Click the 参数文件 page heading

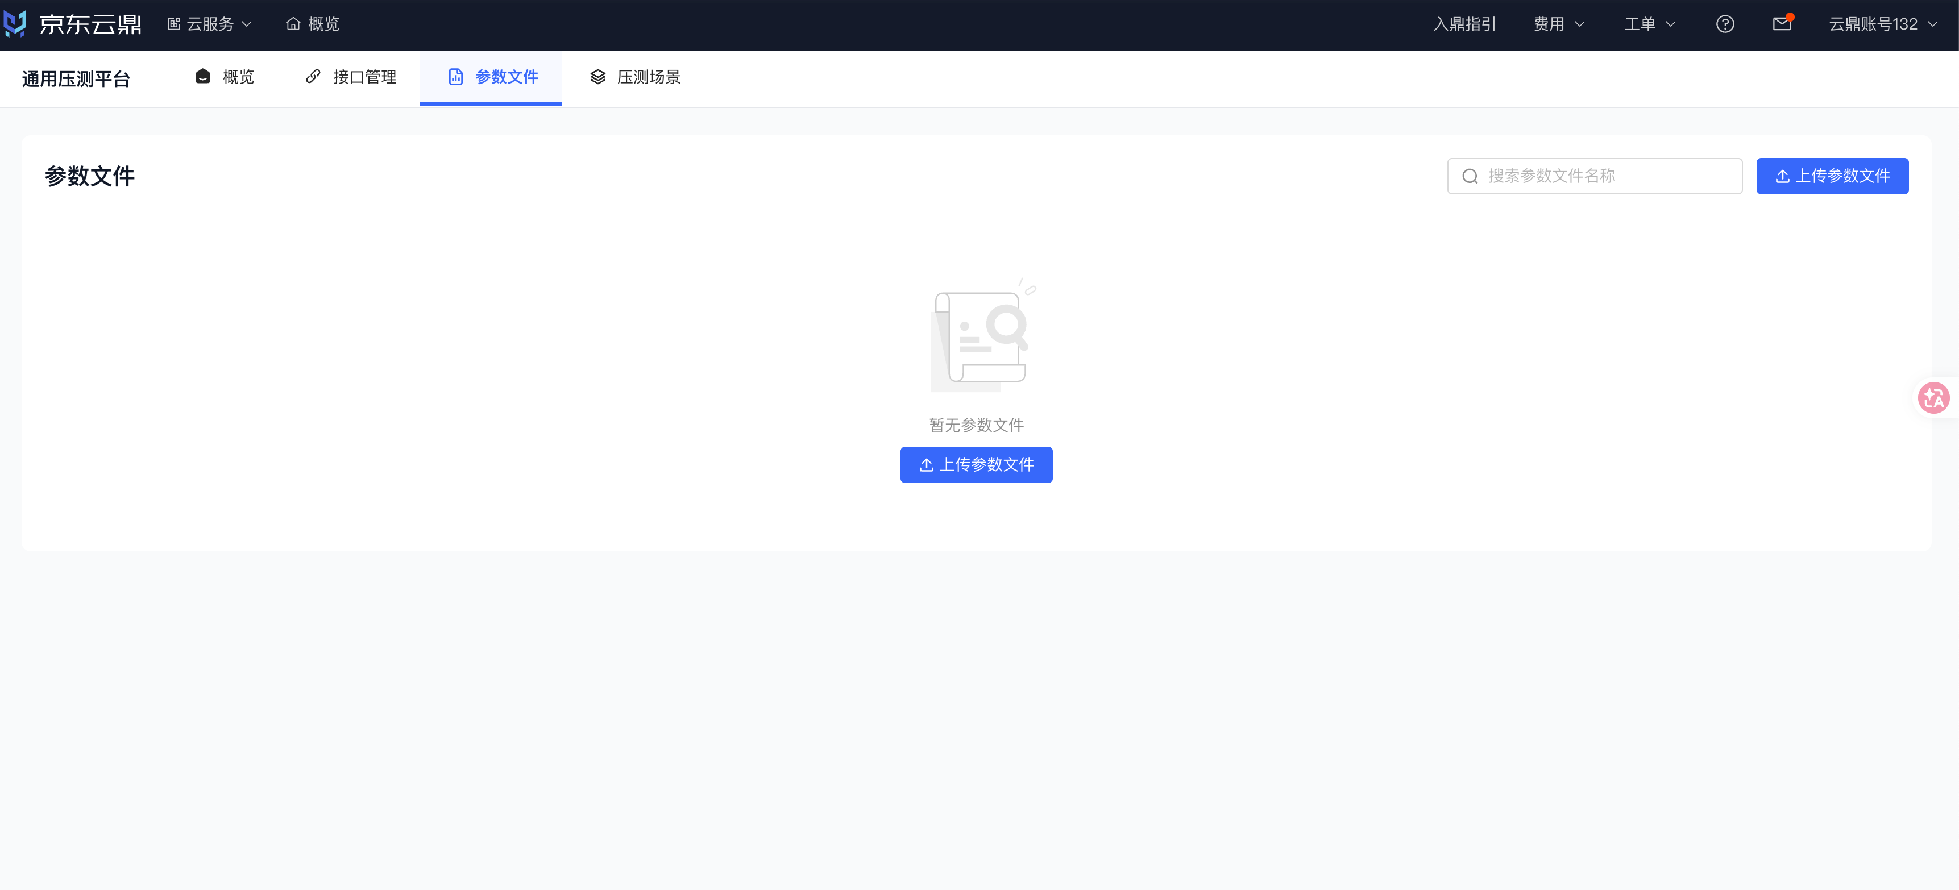90,176
